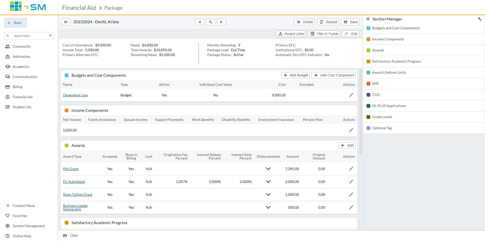Click the SM application logo
The image size is (485, 241).
(x=28, y=6)
